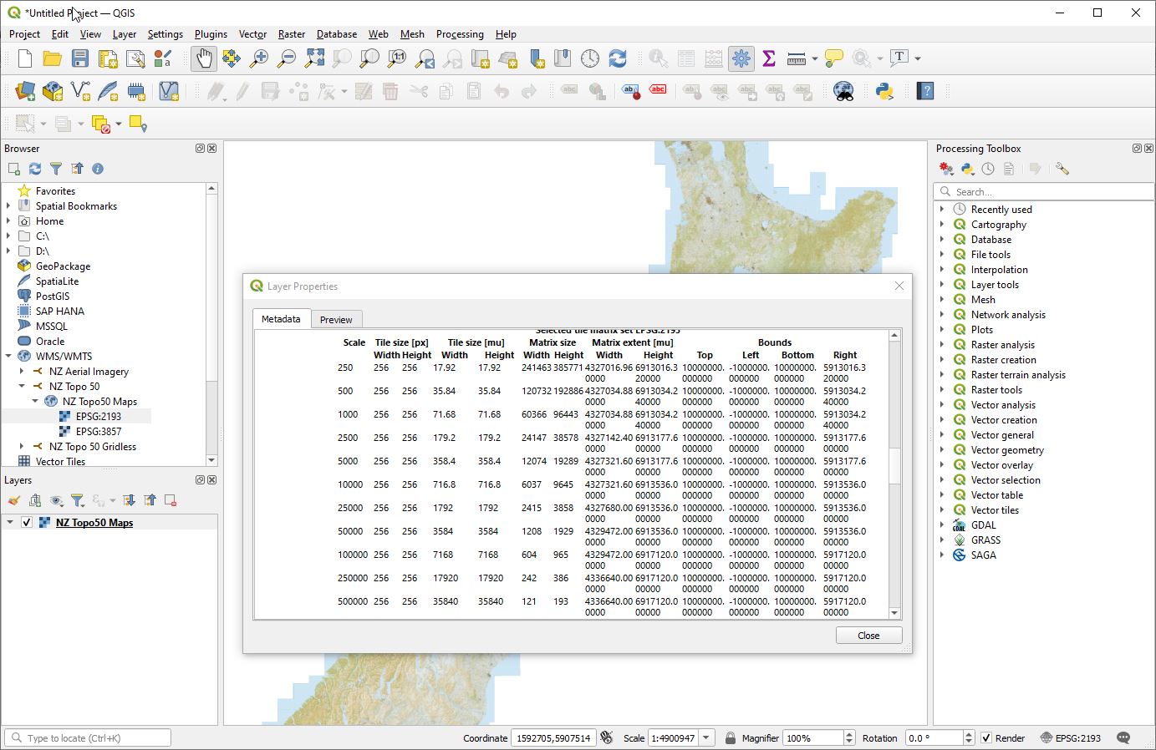This screenshot has height=750, width=1156.
Task: Click the Zoom Out magnifier tool
Action: tap(287, 58)
